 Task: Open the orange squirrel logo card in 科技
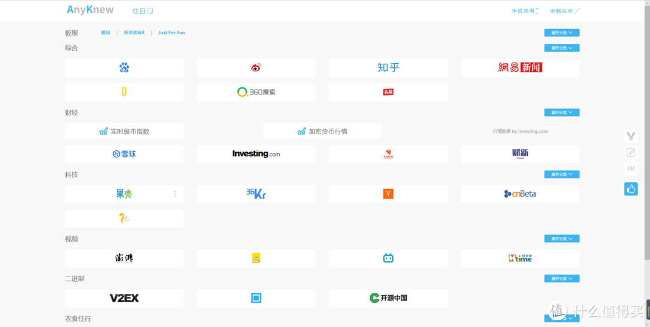(x=124, y=219)
